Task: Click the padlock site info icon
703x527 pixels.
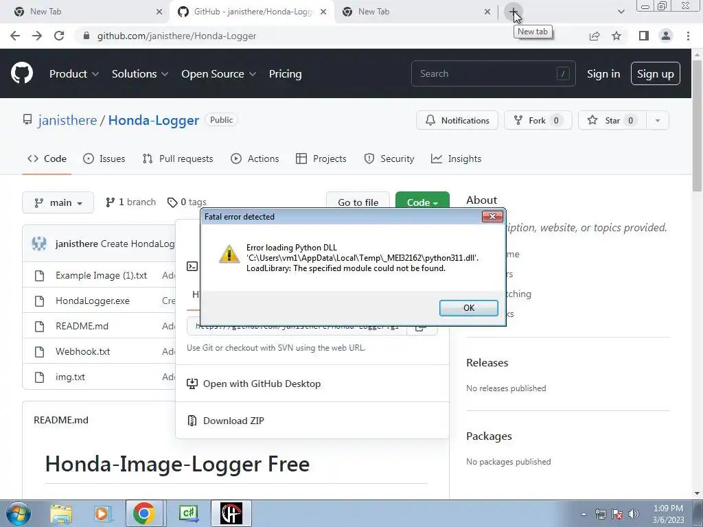Action: pos(87,36)
